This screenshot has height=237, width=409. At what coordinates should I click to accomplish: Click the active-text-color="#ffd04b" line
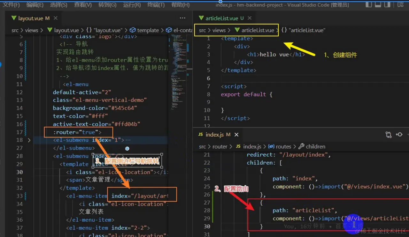pos(96,124)
